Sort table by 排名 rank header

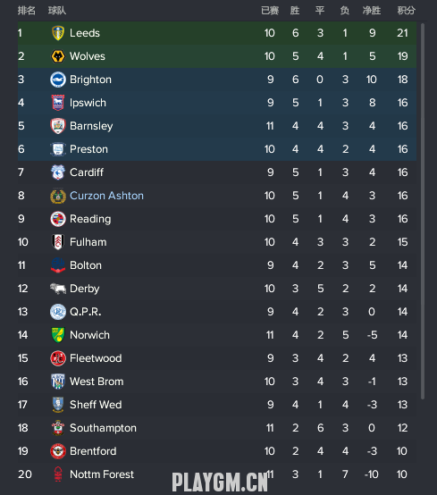[x=27, y=11]
